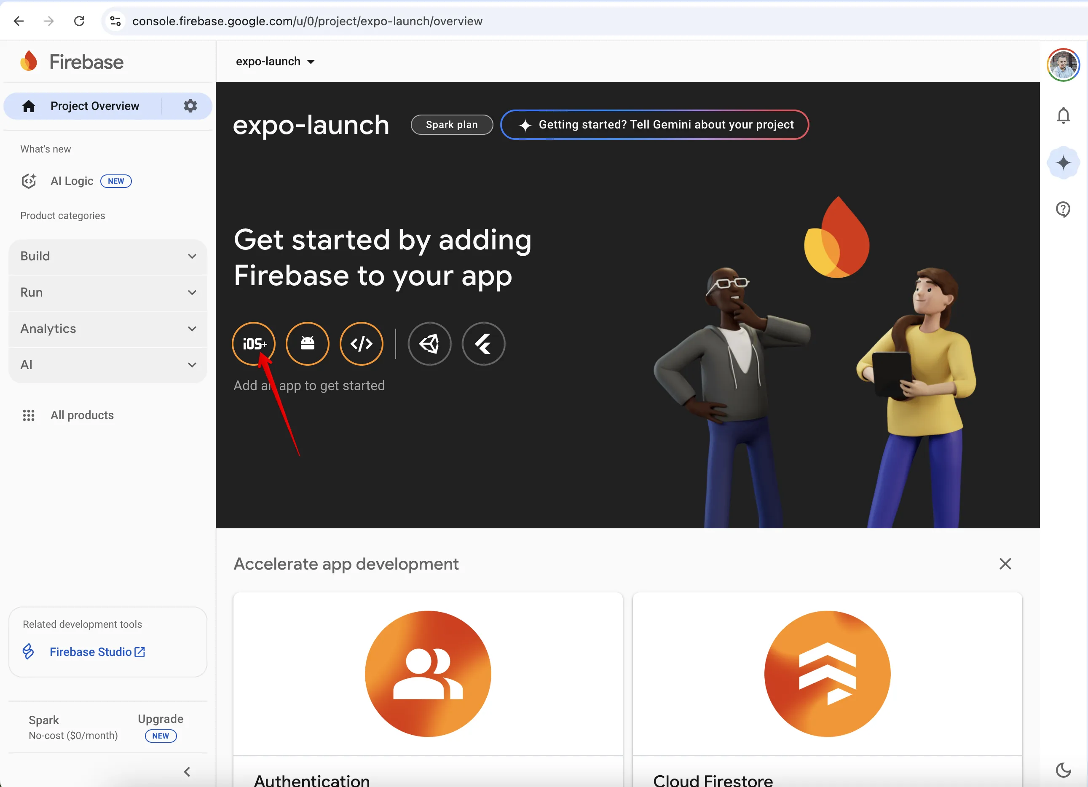Click the Firebase flame logo
This screenshot has width=1088, height=787.
[29, 61]
